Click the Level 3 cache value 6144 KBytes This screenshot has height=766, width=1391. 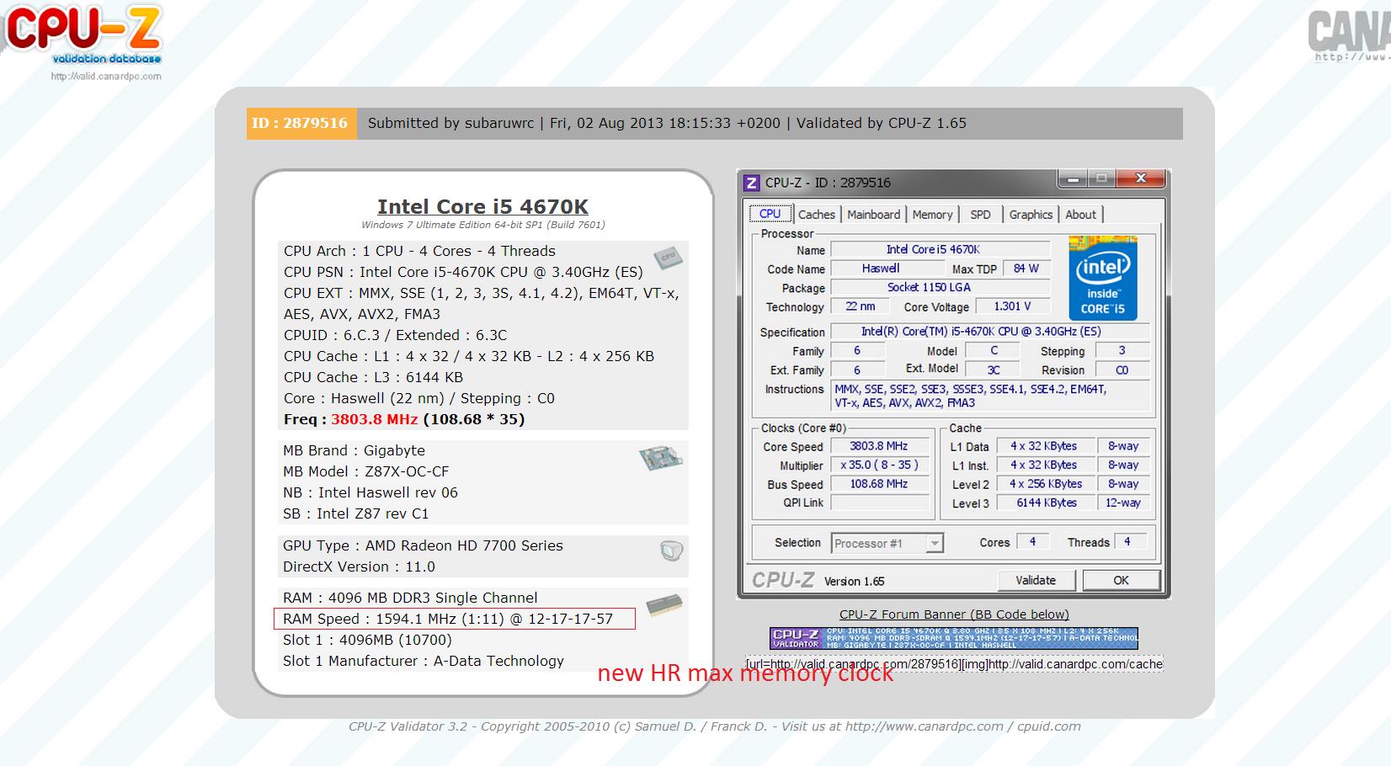click(1046, 503)
